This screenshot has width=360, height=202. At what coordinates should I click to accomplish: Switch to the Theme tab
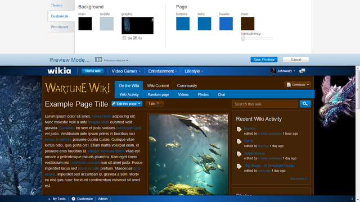pyautogui.click(x=56, y=5)
